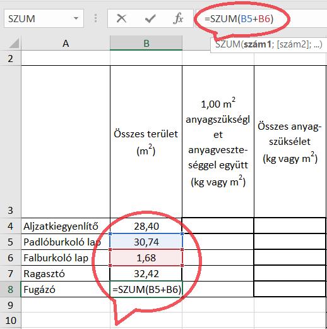
Task: Click in the formula bar with =SZUM(B5+B6)
Action: click(261, 18)
